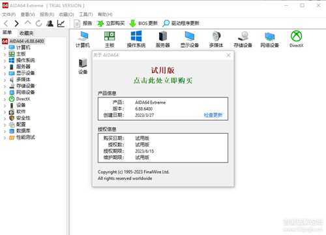Open the 显示设备 display icon in main pane
Screen dimensions: 326x235
(190, 39)
